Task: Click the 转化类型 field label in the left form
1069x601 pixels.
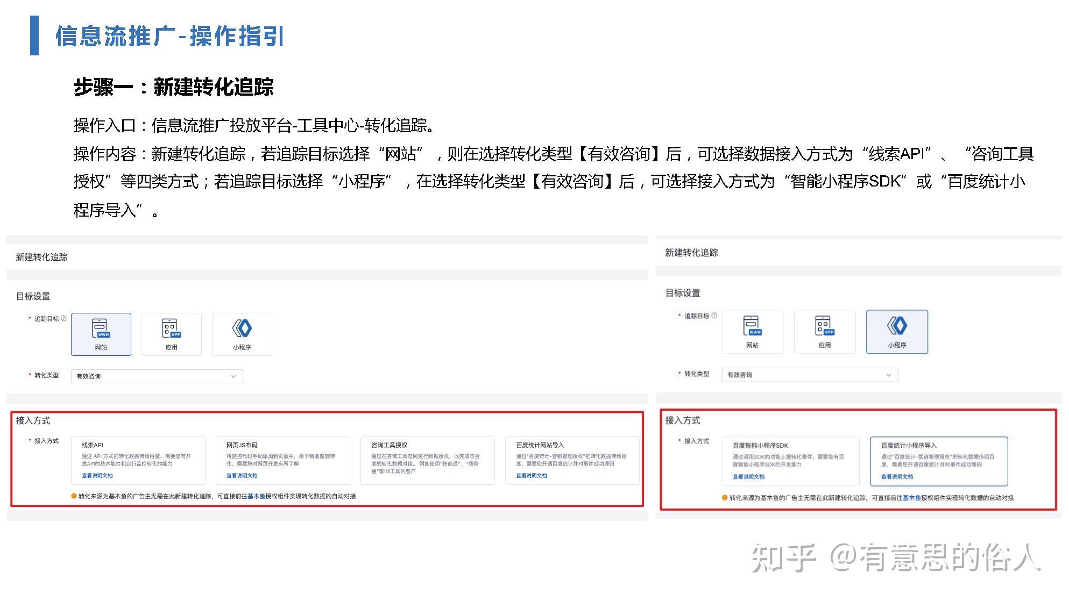Action: pyautogui.click(x=47, y=375)
